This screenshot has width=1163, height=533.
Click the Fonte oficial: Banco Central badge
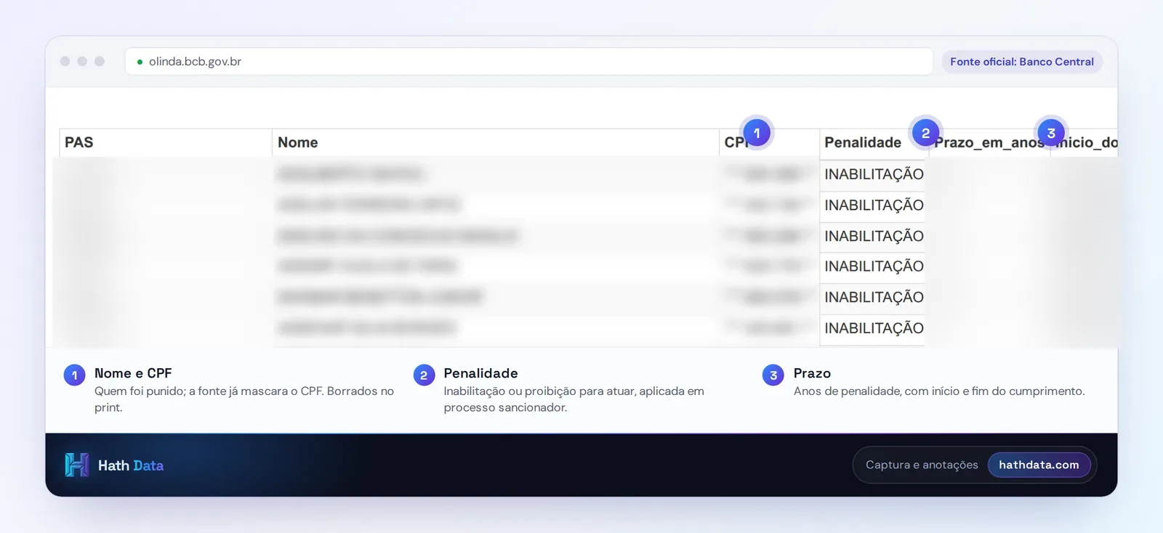pyautogui.click(x=1021, y=62)
